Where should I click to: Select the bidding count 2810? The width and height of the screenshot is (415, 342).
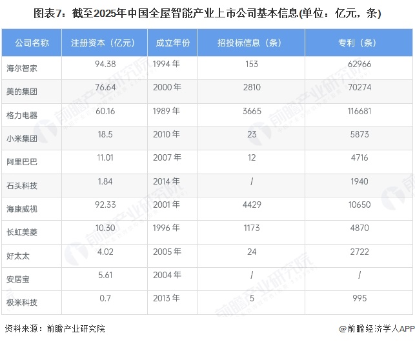click(252, 87)
